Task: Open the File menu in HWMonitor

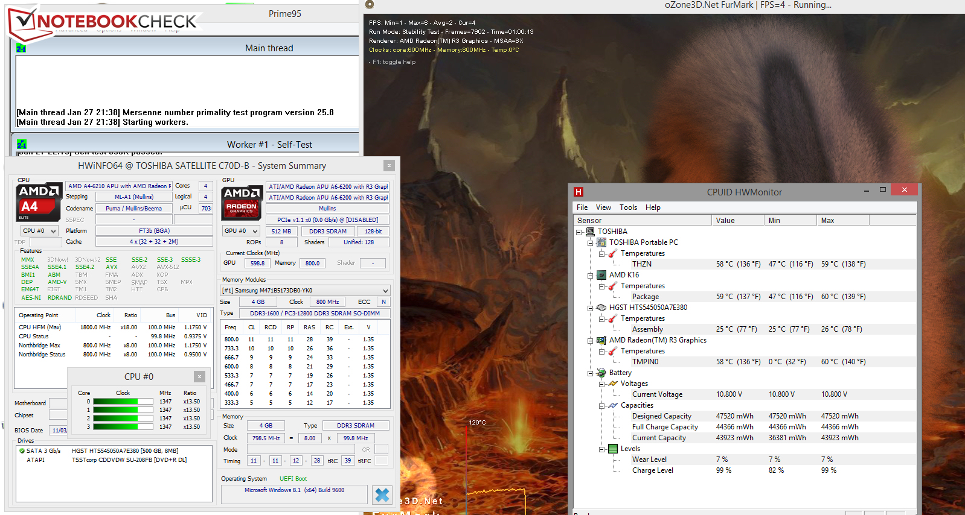Action: pyautogui.click(x=582, y=207)
